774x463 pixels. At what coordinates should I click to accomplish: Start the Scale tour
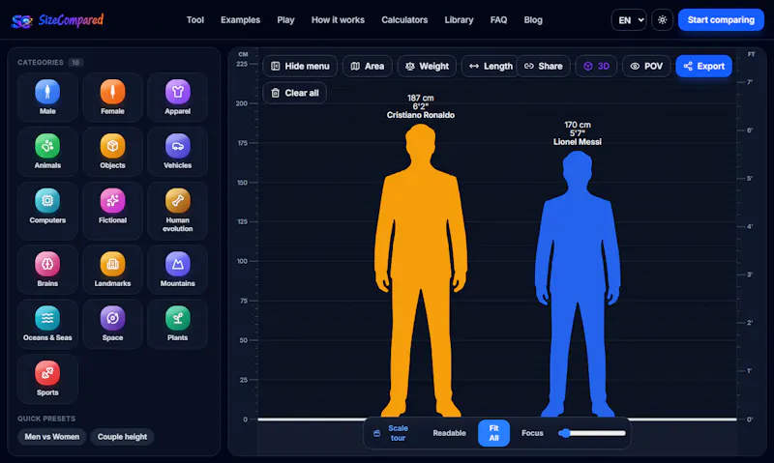392,433
